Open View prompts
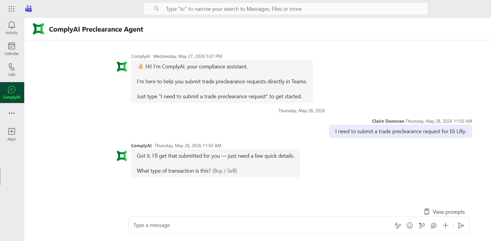Screen dimensions: 491x241 pos(445,212)
